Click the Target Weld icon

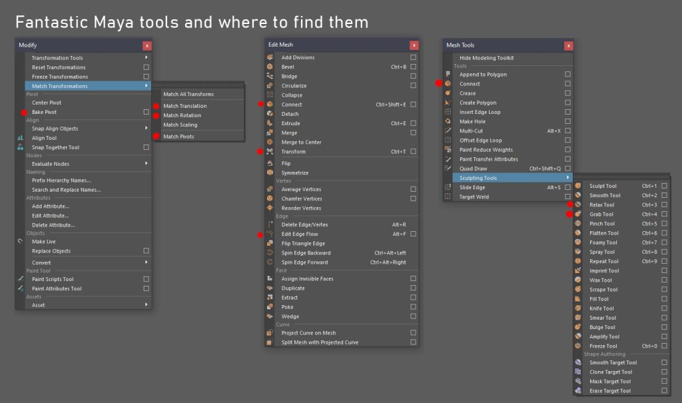coord(448,197)
